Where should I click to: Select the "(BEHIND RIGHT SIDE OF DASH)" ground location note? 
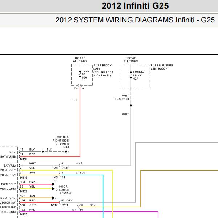coord(61,141)
